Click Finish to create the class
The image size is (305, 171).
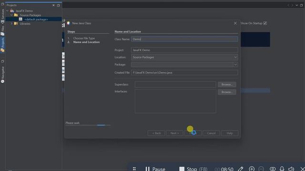point(193,133)
